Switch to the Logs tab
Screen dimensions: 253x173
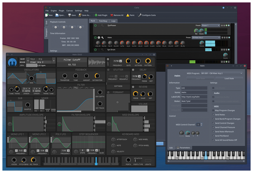113,21
